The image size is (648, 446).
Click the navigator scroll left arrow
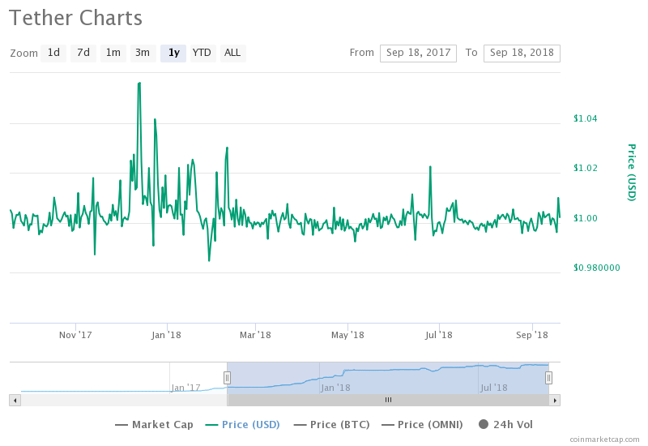(x=15, y=400)
